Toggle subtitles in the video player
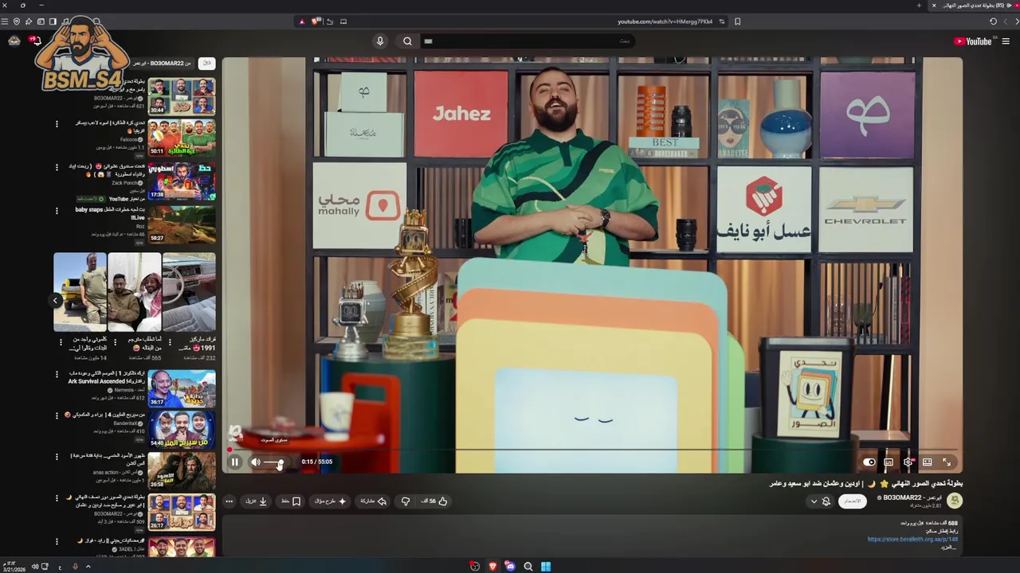This screenshot has height=573, width=1020. [x=889, y=462]
